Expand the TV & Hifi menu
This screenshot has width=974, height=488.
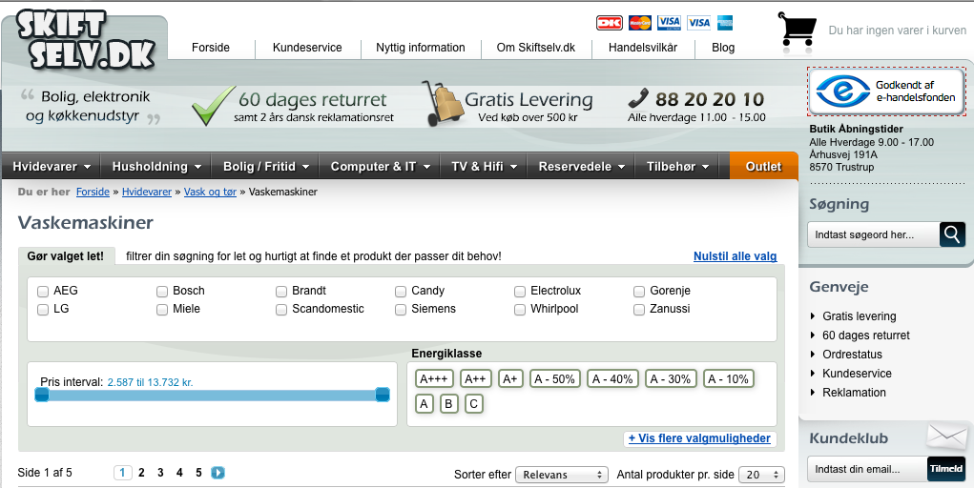click(484, 167)
